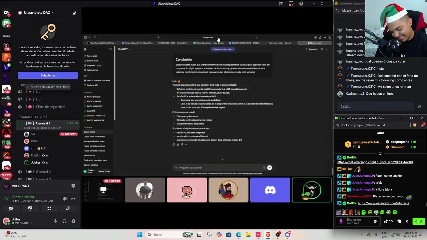Click Bitter user profile panel

coord(27,221)
